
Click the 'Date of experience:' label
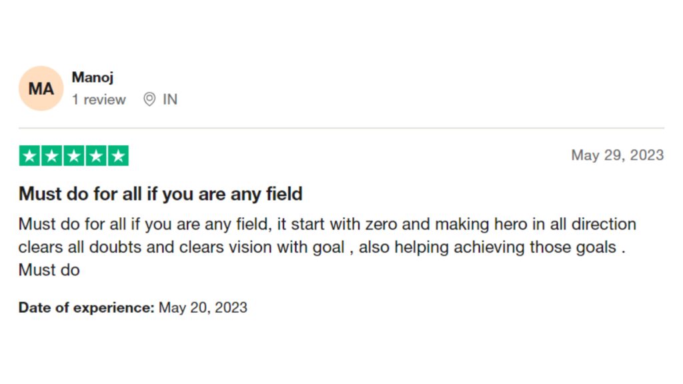tap(86, 308)
